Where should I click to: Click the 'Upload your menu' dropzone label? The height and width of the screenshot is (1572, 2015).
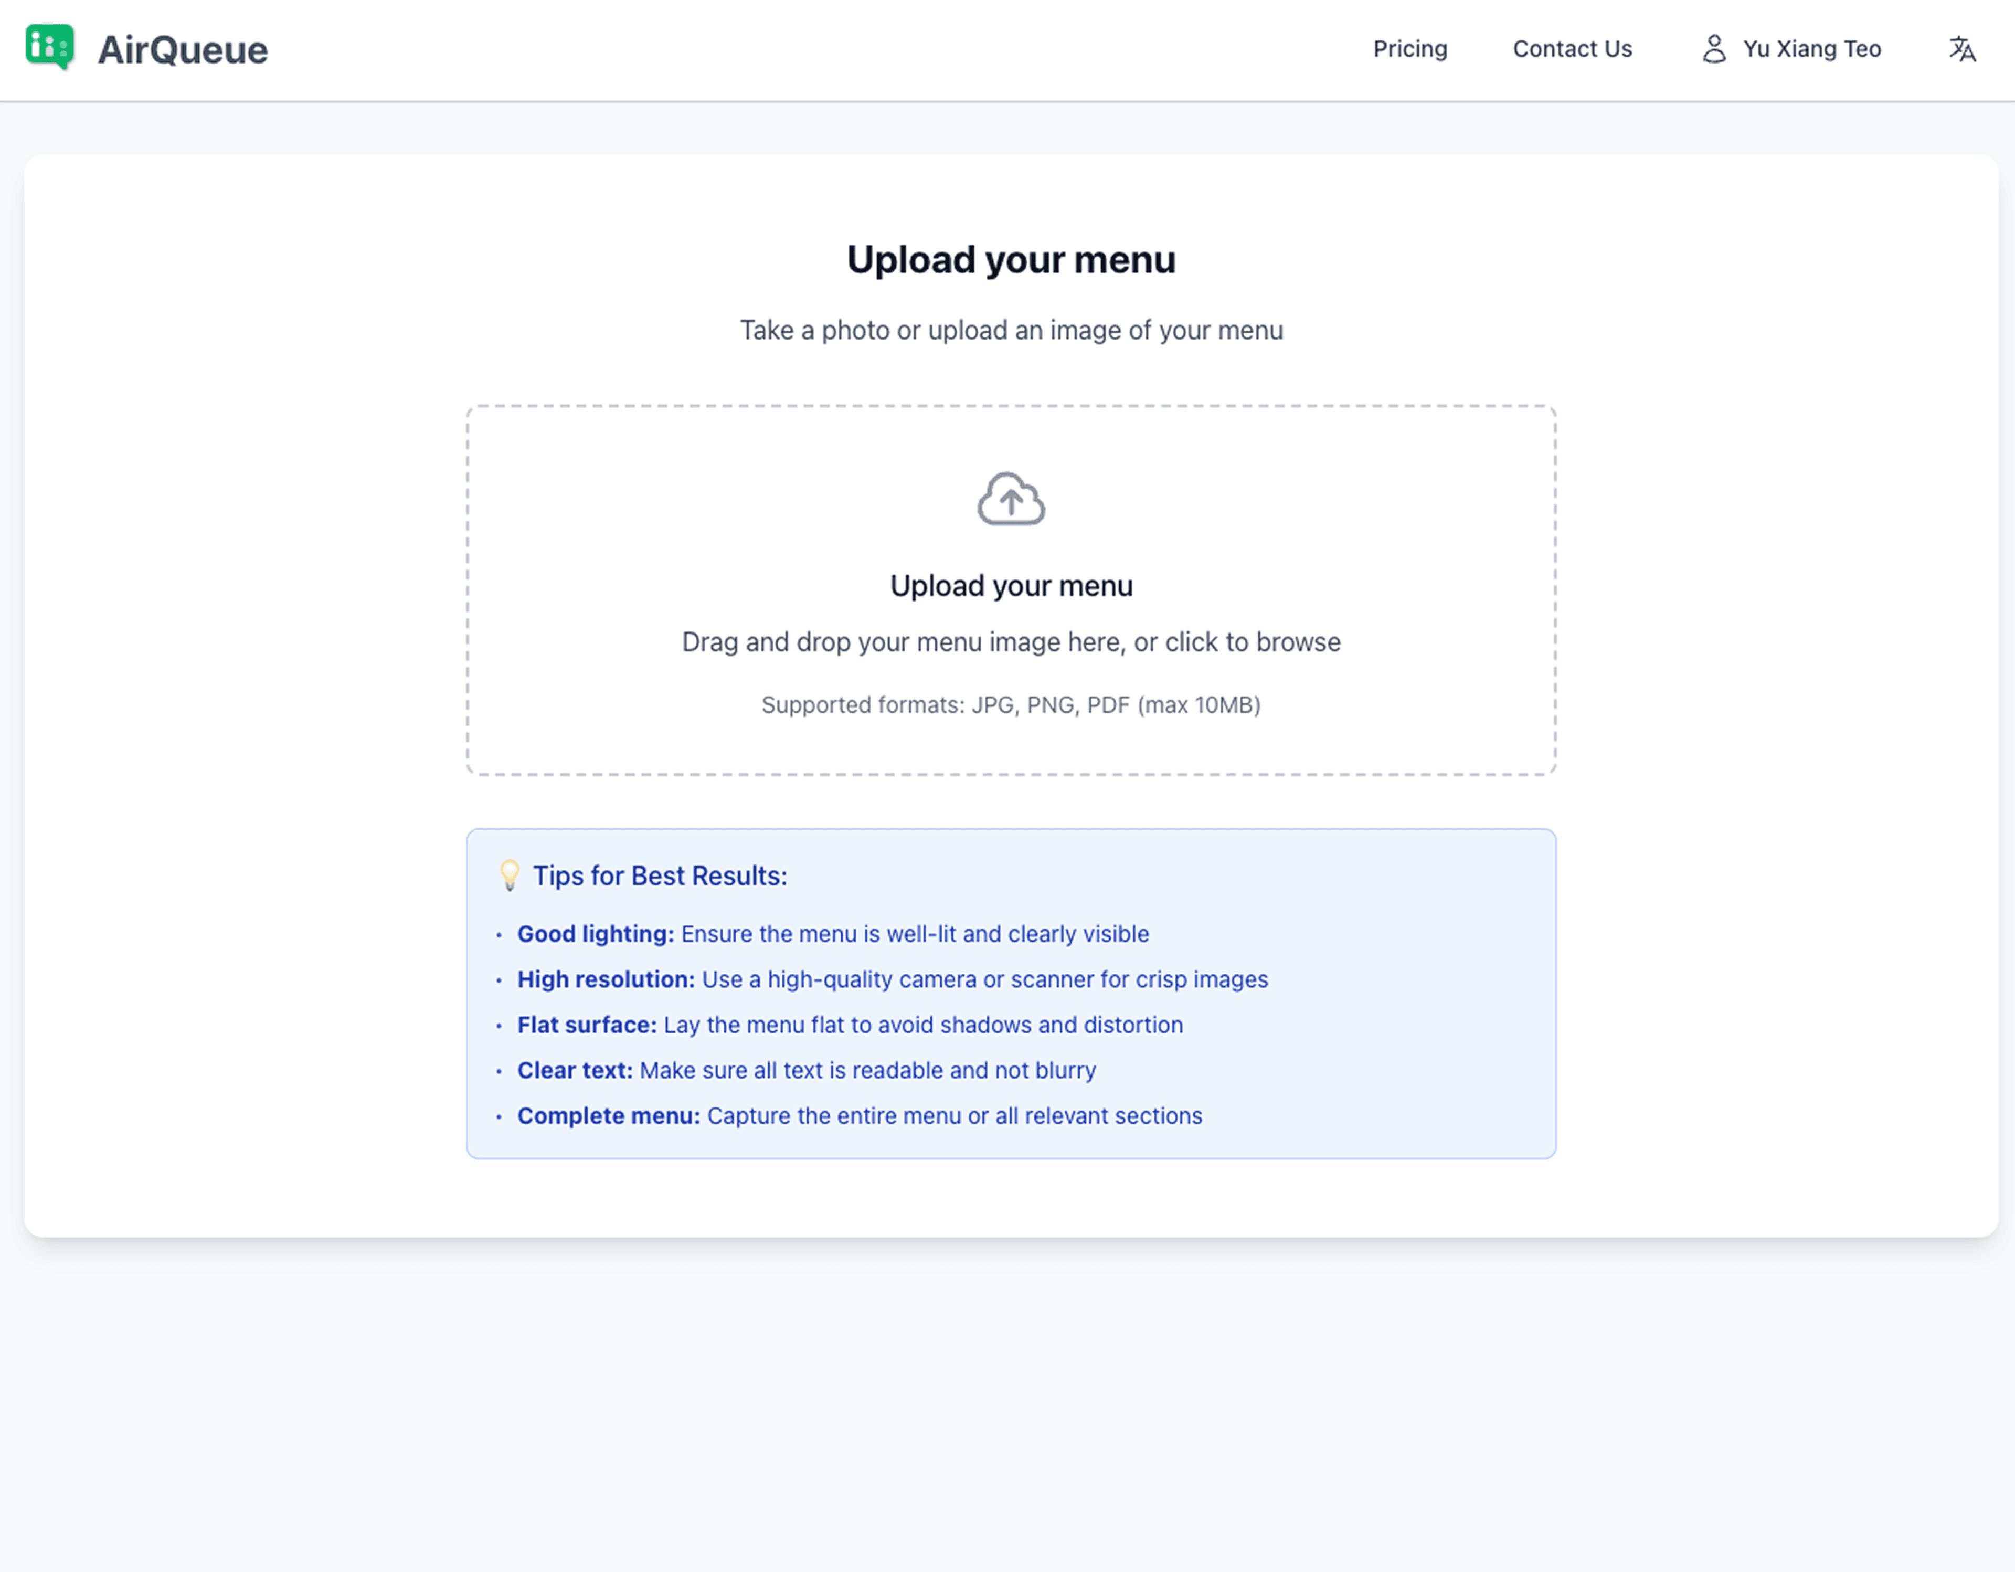(1011, 586)
